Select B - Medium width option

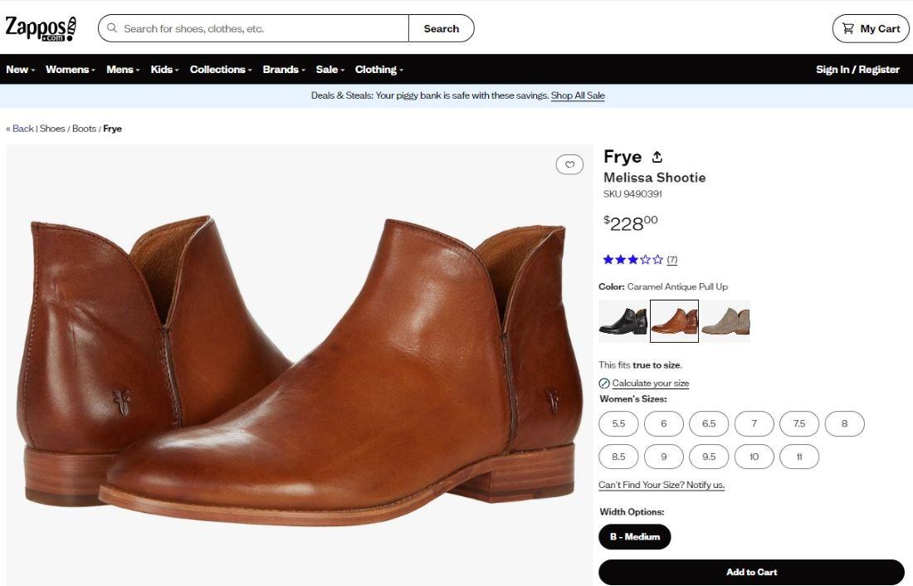click(x=634, y=537)
